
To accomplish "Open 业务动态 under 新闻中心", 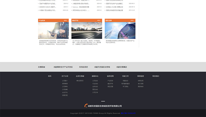I will [95, 87].
